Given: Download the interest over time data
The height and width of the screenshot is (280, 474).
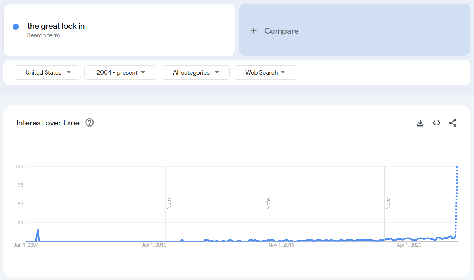Looking at the screenshot, I should point(420,123).
